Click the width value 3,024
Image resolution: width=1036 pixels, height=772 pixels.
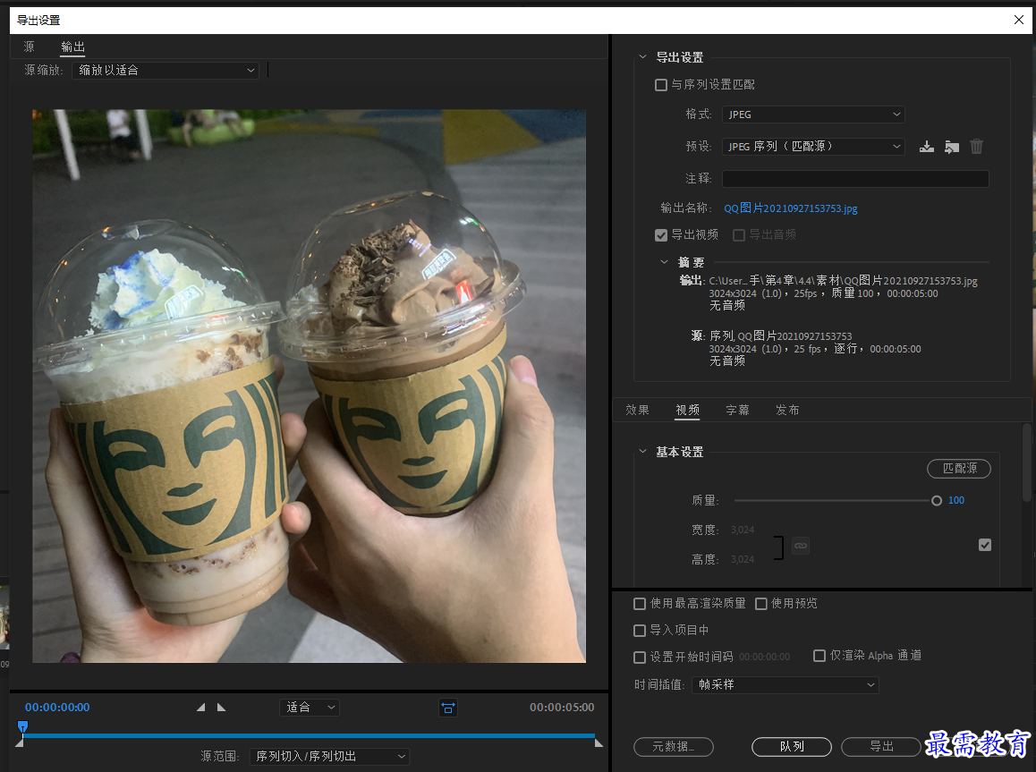[742, 530]
